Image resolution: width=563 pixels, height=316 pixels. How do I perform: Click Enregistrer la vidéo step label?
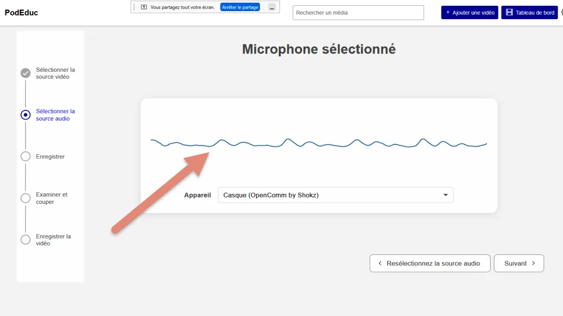pyautogui.click(x=54, y=240)
